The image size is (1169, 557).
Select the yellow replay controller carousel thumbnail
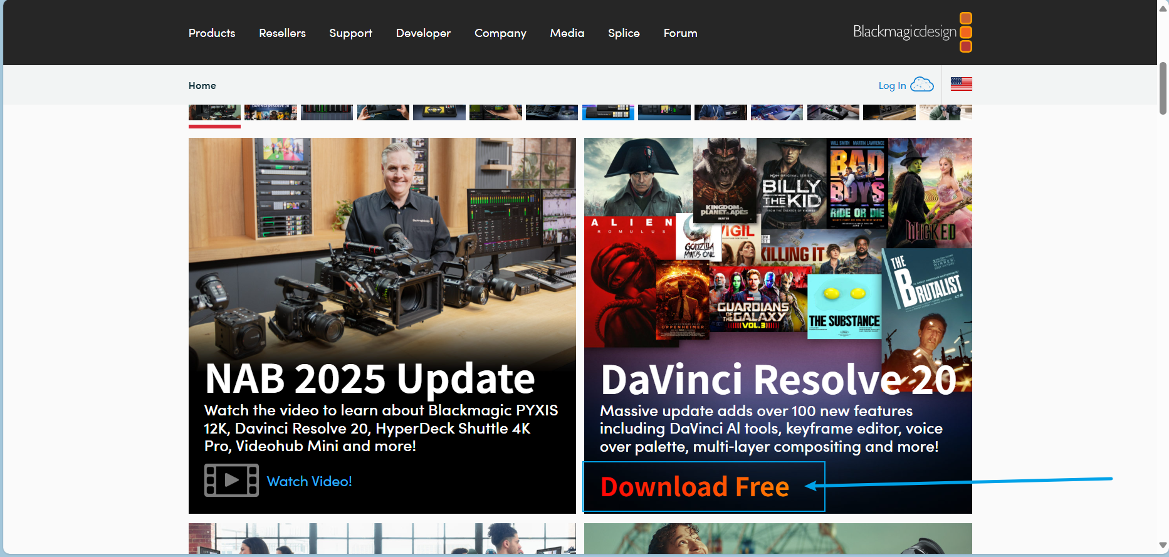point(439,113)
